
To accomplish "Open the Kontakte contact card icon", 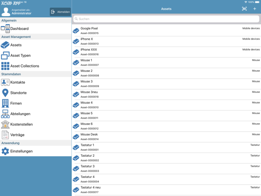I will point(5,82).
